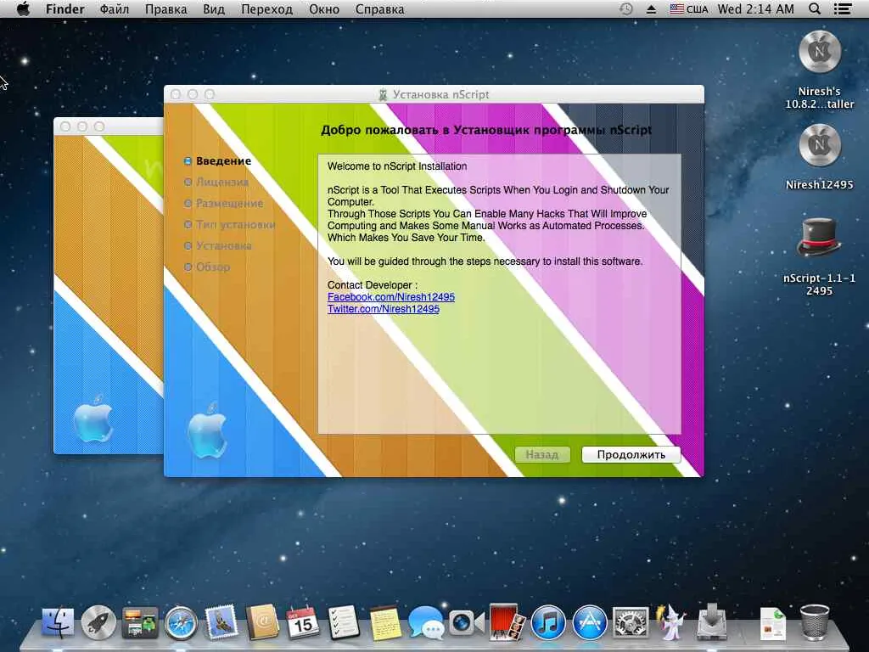Click Apple logo in background installer window

(x=93, y=419)
